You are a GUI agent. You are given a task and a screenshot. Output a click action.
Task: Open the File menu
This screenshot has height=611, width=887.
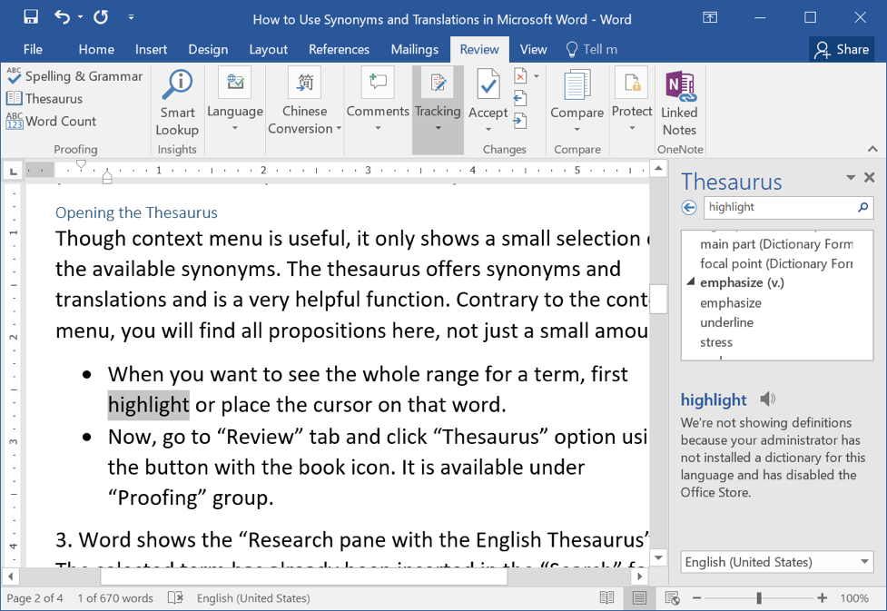click(x=33, y=50)
